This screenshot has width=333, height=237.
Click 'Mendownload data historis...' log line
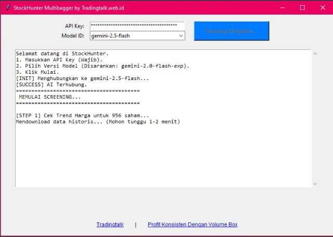tap(98, 122)
